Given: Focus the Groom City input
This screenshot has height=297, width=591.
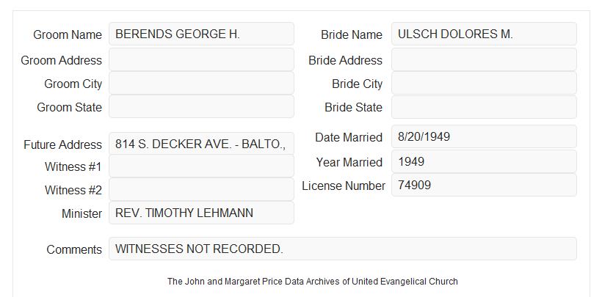Looking at the screenshot, I should [x=201, y=83].
